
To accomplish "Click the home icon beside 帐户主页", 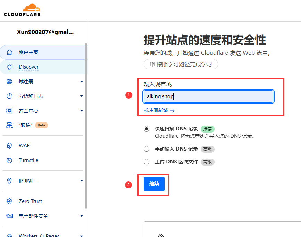I will pyautogui.click(x=9, y=52).
